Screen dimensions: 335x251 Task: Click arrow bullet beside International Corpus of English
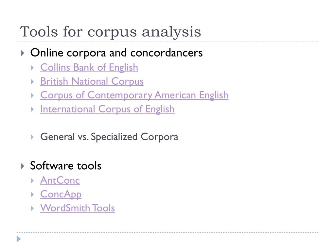tap(32, 109)
